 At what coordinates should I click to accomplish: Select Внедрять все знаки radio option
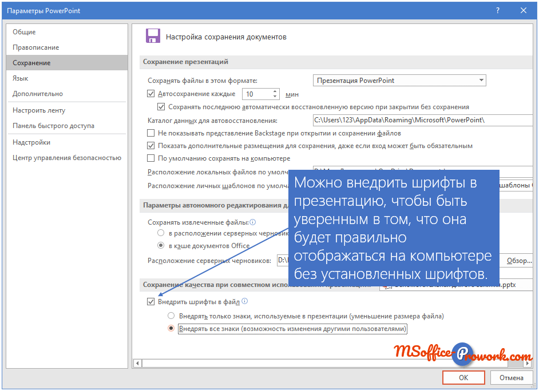[x=171, y=329]
